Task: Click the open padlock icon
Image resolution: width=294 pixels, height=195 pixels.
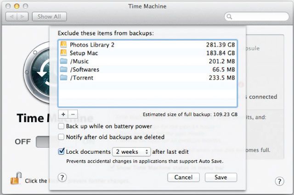Action: click(x=16, y=178)
